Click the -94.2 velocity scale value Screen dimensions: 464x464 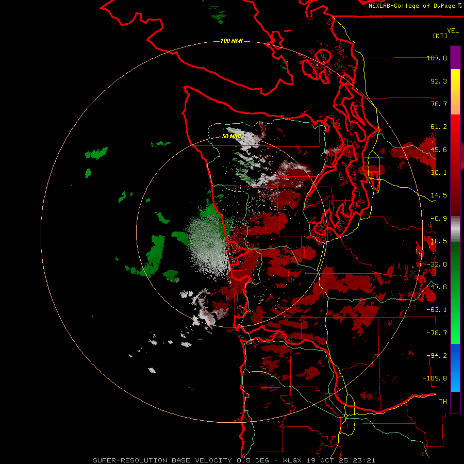pos(437,356)
